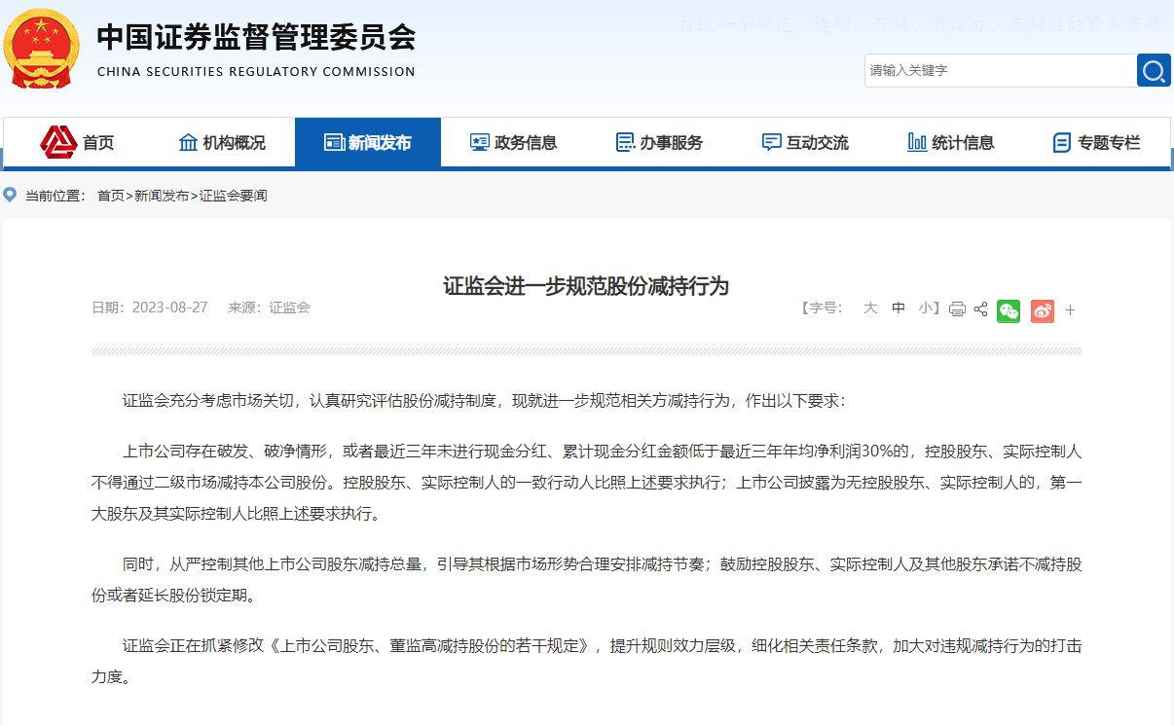This screenshot has width=1174, height=725.
Task: Set font size to 小
Action: (x=926, y=308)
